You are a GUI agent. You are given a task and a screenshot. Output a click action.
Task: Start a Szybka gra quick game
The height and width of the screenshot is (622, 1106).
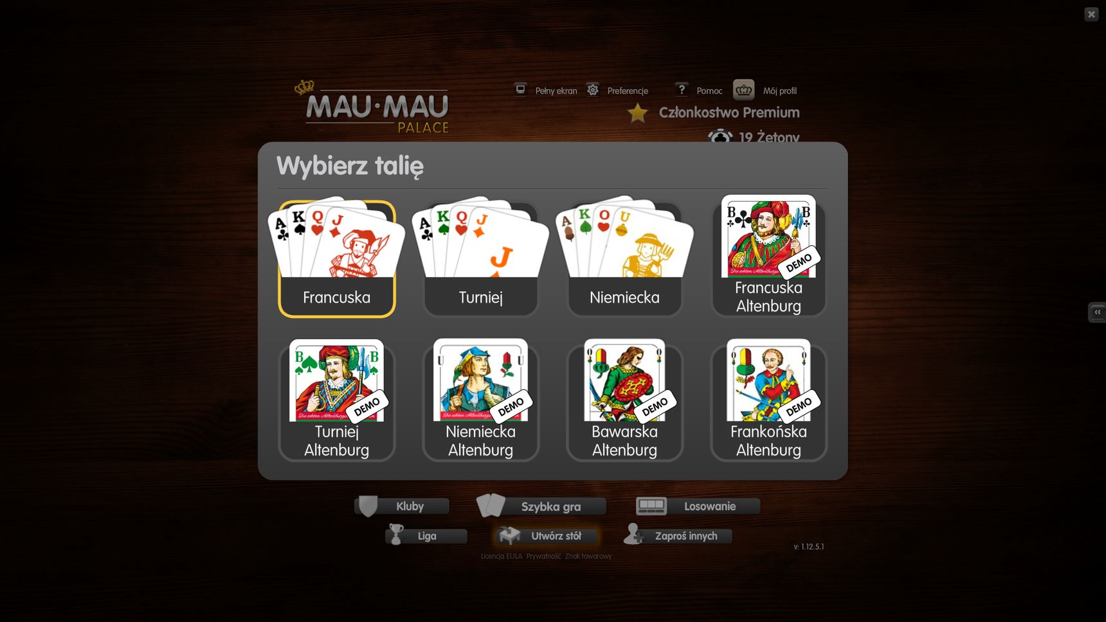click(541, 506)
